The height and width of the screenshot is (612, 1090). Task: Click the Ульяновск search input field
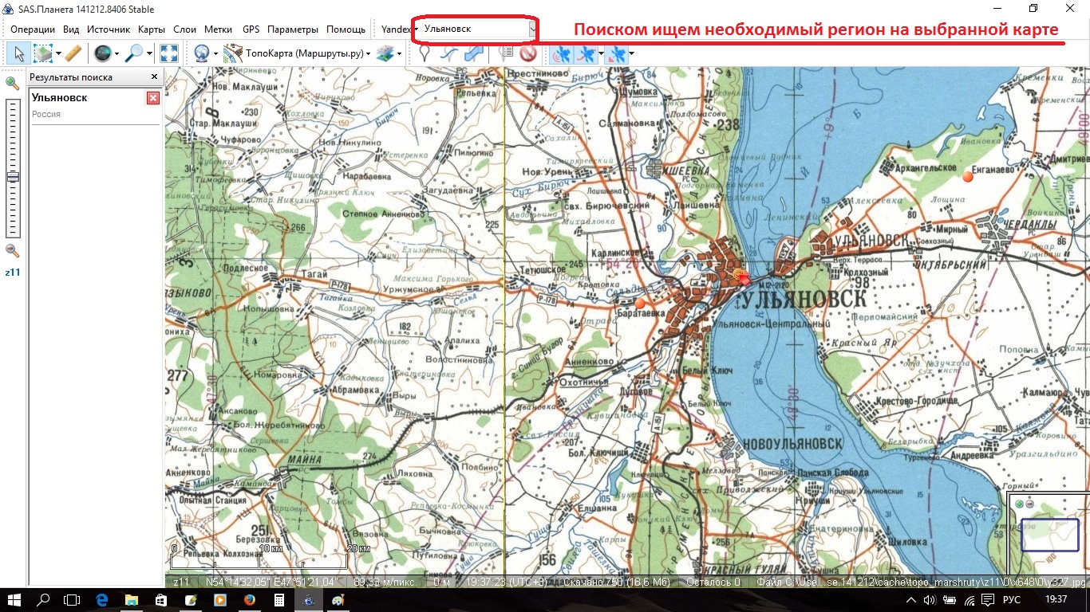pos(474,29)
